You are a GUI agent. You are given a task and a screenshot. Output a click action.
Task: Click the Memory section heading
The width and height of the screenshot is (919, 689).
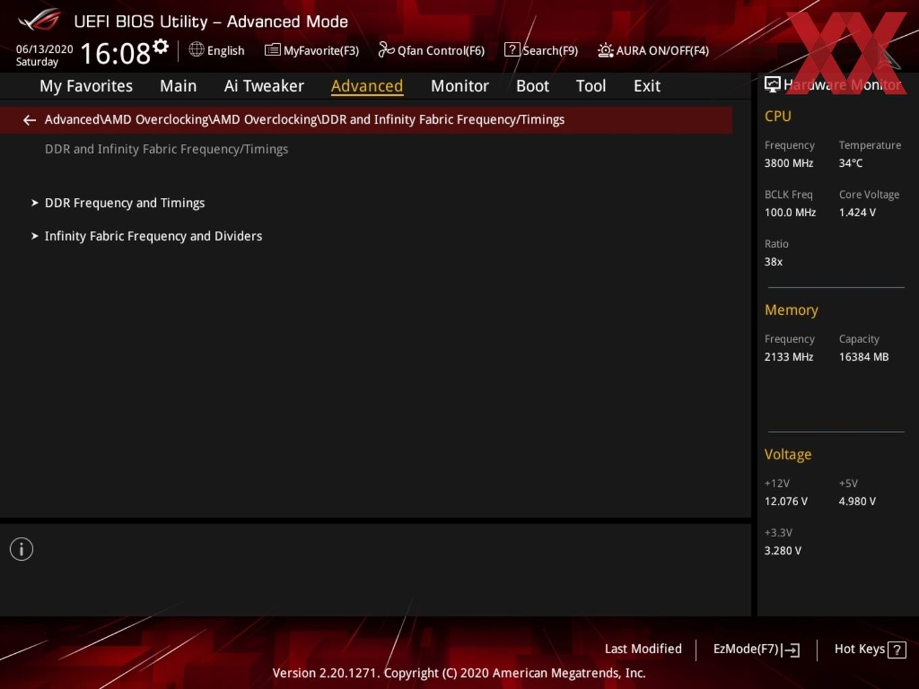tap(791, 310)
